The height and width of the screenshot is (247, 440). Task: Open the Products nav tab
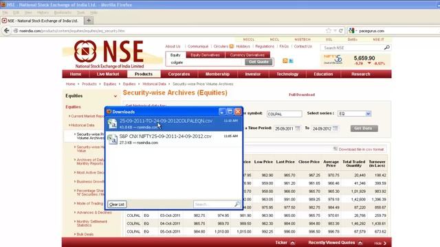click(x=144, y=74)
